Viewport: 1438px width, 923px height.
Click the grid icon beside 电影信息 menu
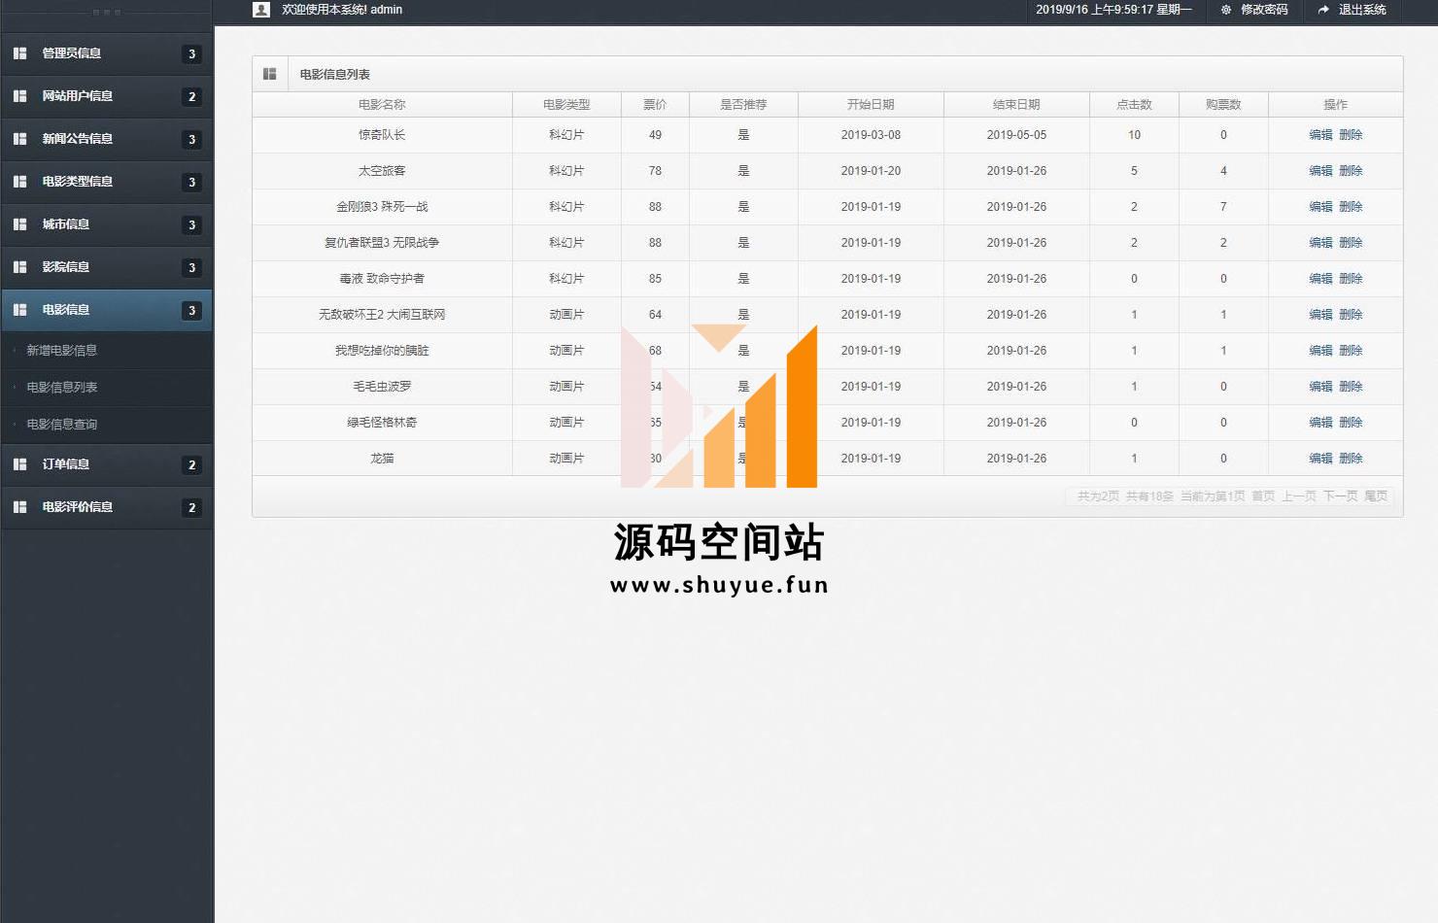point(19,310)
